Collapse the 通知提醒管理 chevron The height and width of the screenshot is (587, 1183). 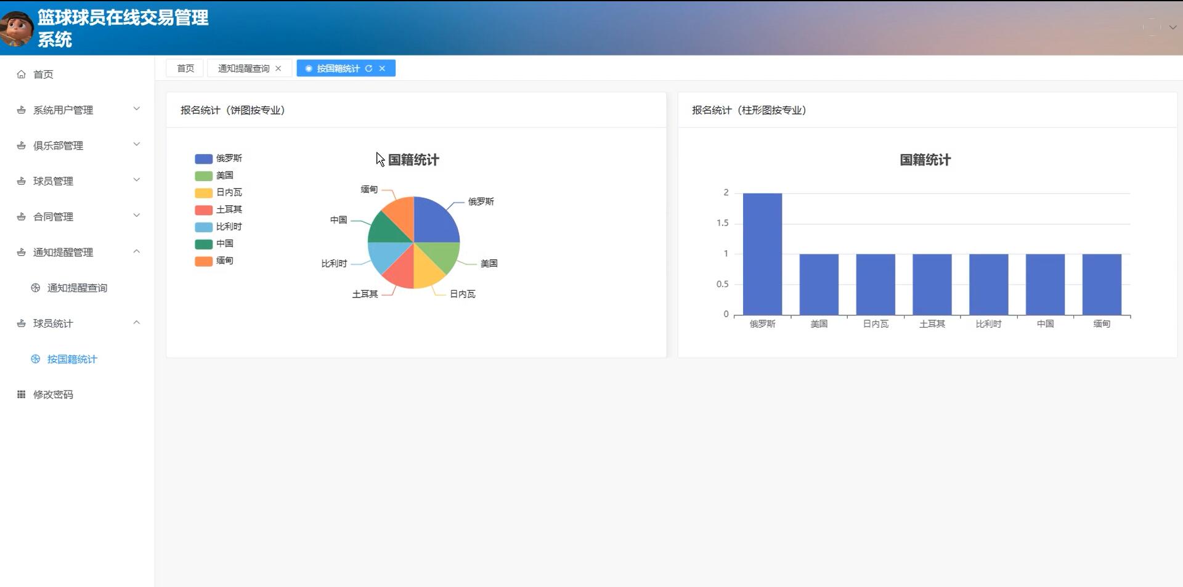(137, 251)
